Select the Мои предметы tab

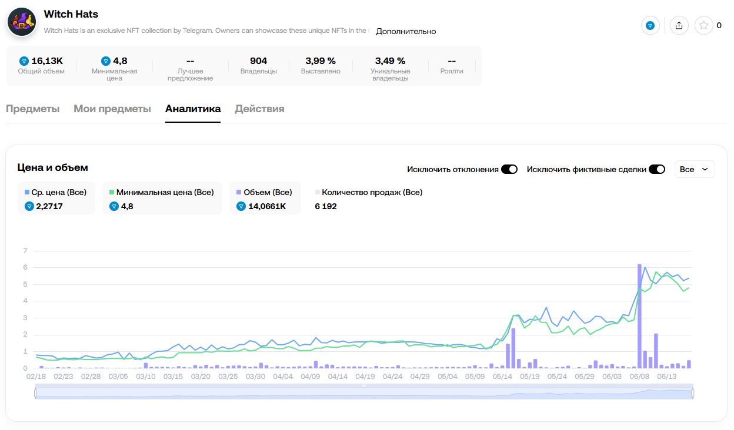112,109
